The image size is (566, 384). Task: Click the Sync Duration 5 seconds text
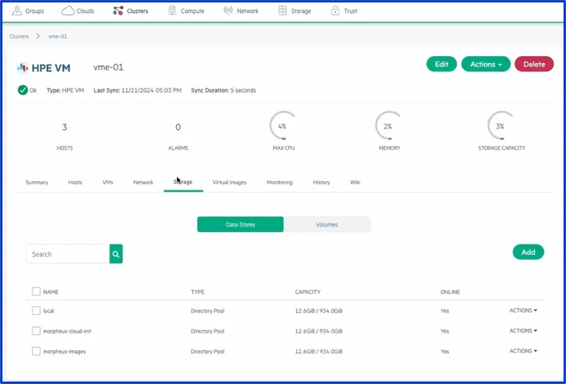(224, 90)
